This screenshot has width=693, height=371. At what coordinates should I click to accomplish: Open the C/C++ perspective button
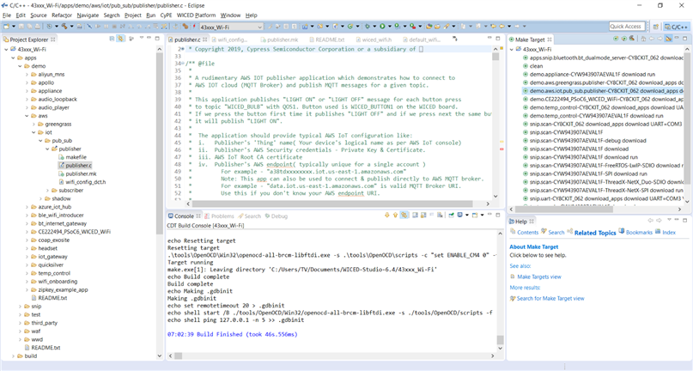pos(674,27)
